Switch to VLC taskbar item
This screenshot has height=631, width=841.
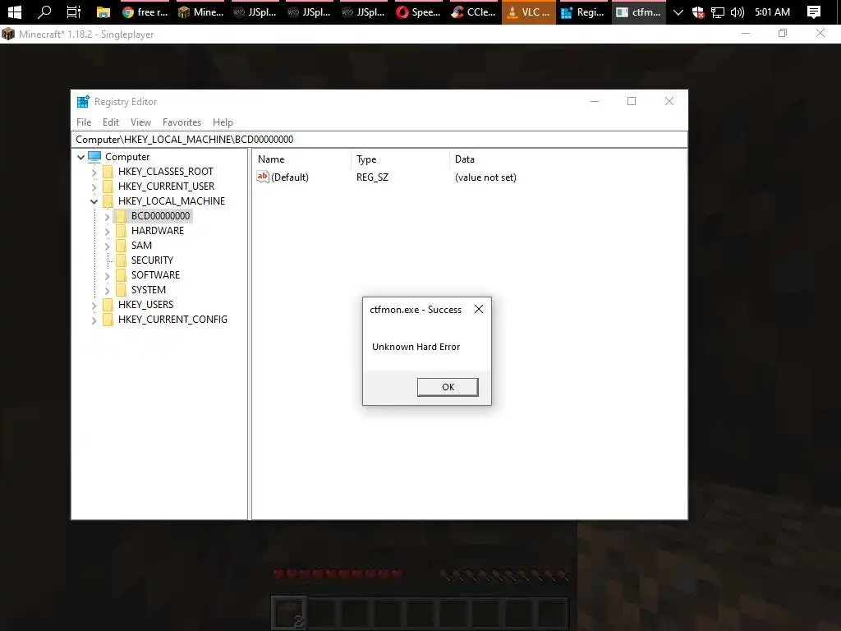pos(528,12)
